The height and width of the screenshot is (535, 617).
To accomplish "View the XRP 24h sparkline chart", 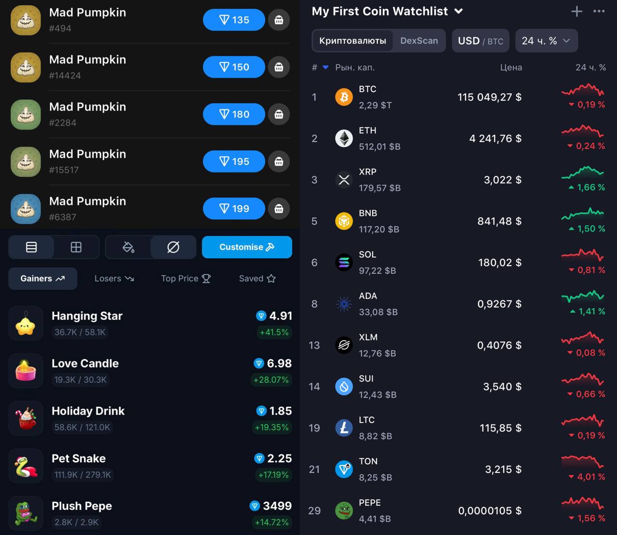I will (583, 173).
